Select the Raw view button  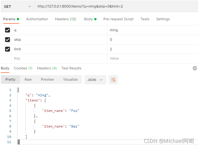(28, 80)
